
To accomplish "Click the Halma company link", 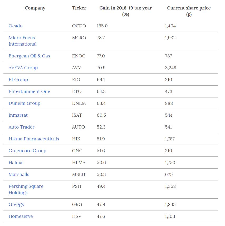I will [x=16, y=163].
